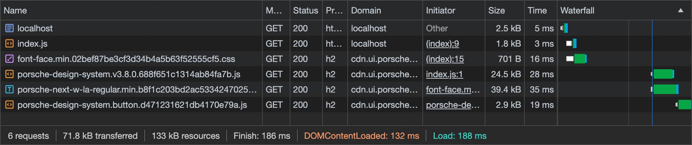
Task: Select porsche-design-system.v3.8.0.688f651c1314ab84fa7b.js request
Action: coord(129,74)
